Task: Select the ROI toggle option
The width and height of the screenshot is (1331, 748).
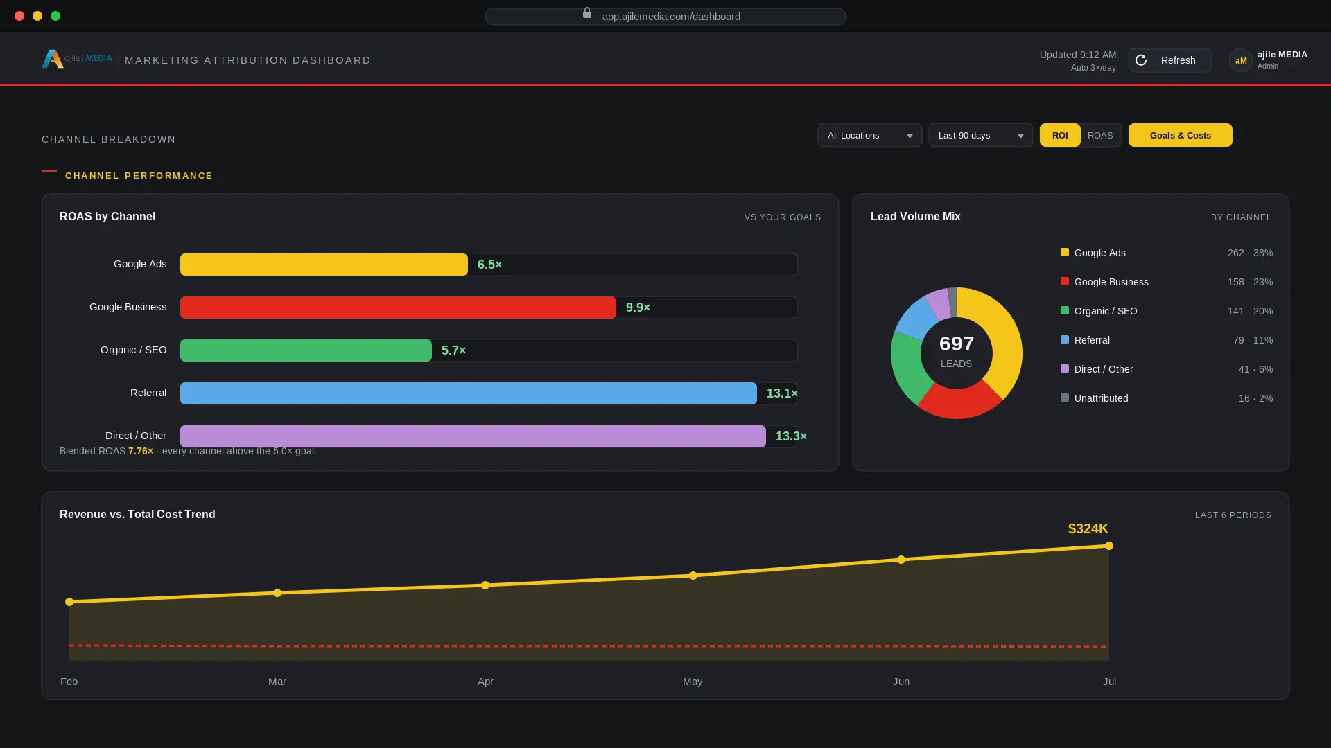Action: tap(1060, 135)
